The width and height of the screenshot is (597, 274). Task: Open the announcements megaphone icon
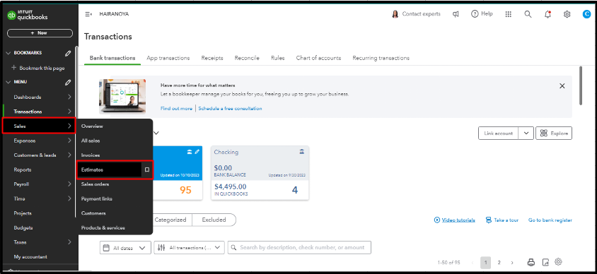pyautogui.click(x=456, y=14)
